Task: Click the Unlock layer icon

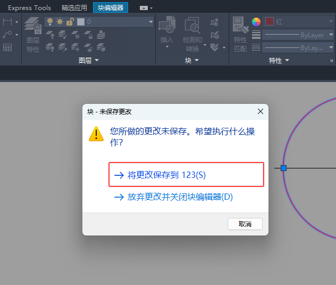Action: (88, 47)
